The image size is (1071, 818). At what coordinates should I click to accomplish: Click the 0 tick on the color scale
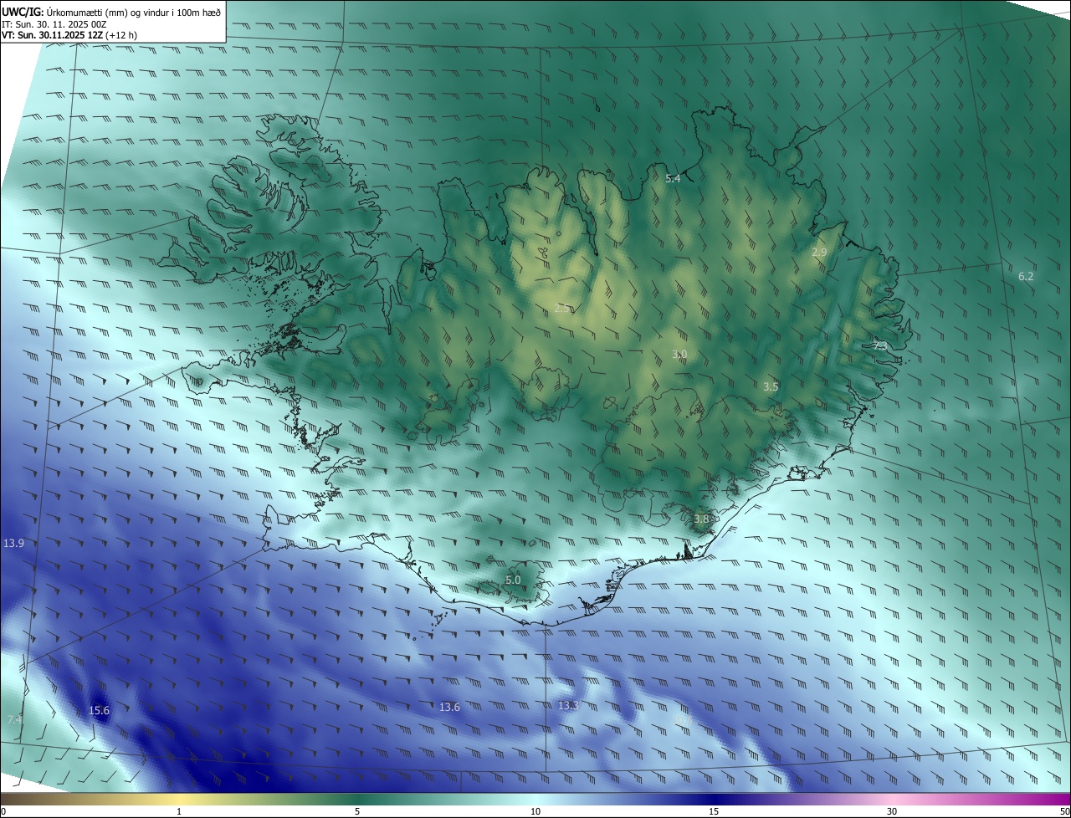3,811
